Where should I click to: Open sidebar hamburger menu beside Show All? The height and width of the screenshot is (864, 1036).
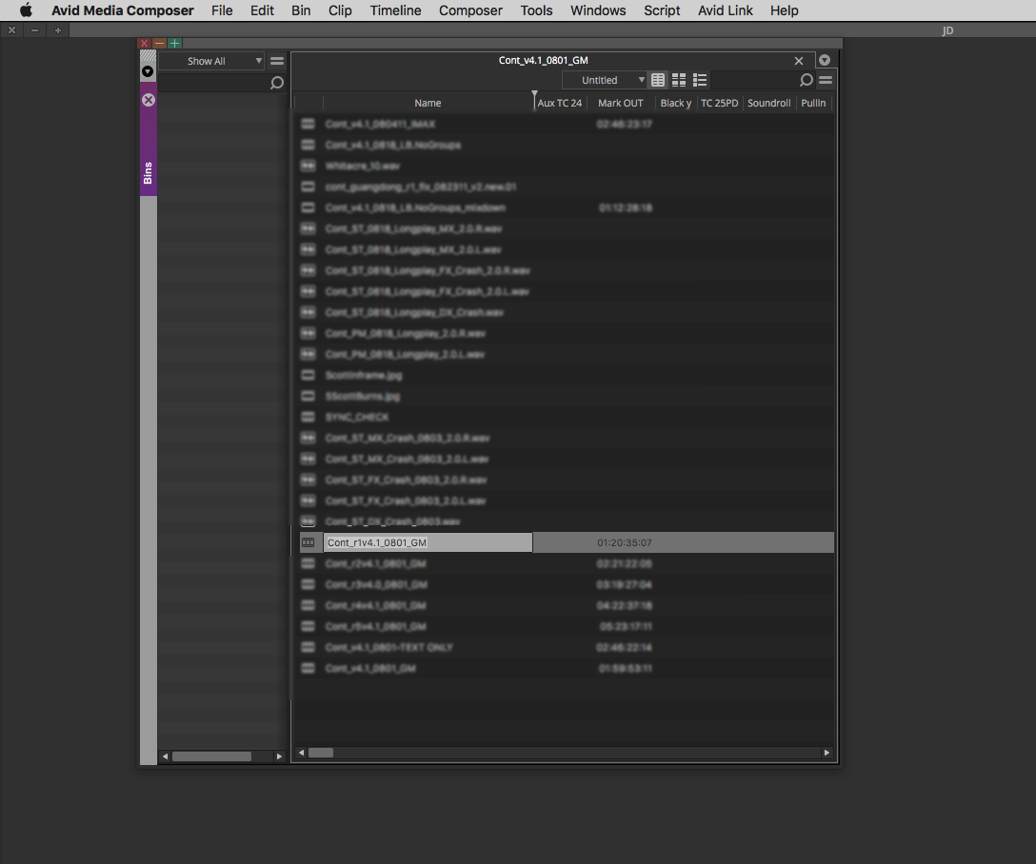pyautogui.click(x=277, y=61)
